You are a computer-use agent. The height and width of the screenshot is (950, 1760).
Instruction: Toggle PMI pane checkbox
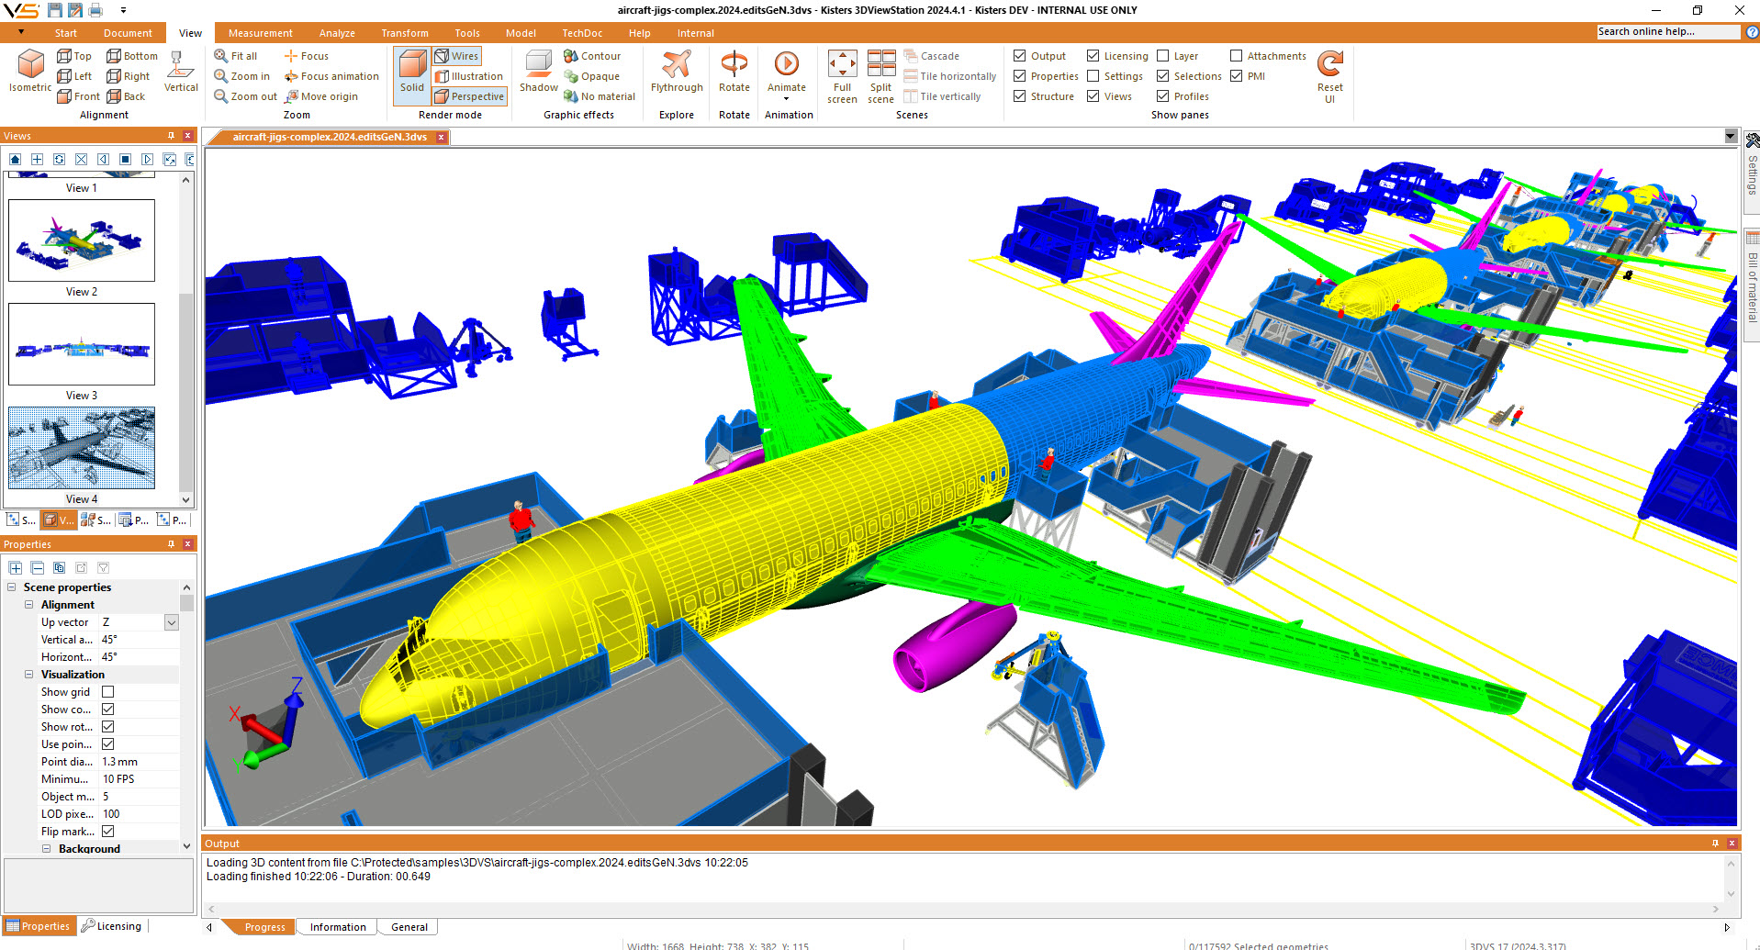[x=1236, y=76]
